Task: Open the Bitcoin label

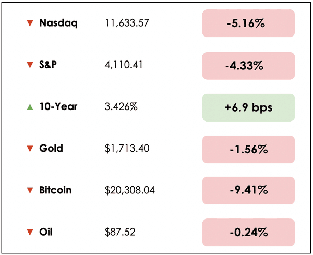Action: [55, 190]
